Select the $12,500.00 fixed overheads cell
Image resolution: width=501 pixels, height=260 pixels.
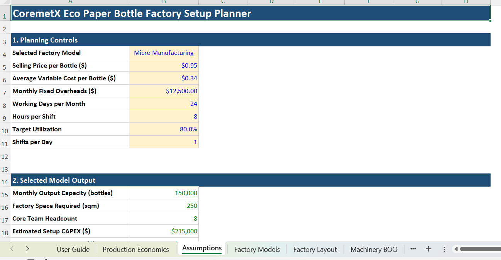pyautogui.click(x=164, y=91)
